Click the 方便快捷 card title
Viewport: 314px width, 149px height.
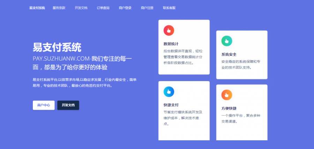(x=229, y=109)
